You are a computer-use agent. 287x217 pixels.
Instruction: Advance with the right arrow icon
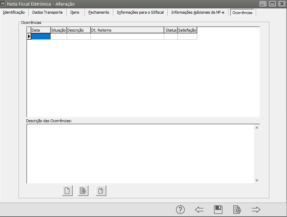click(256, 210)
